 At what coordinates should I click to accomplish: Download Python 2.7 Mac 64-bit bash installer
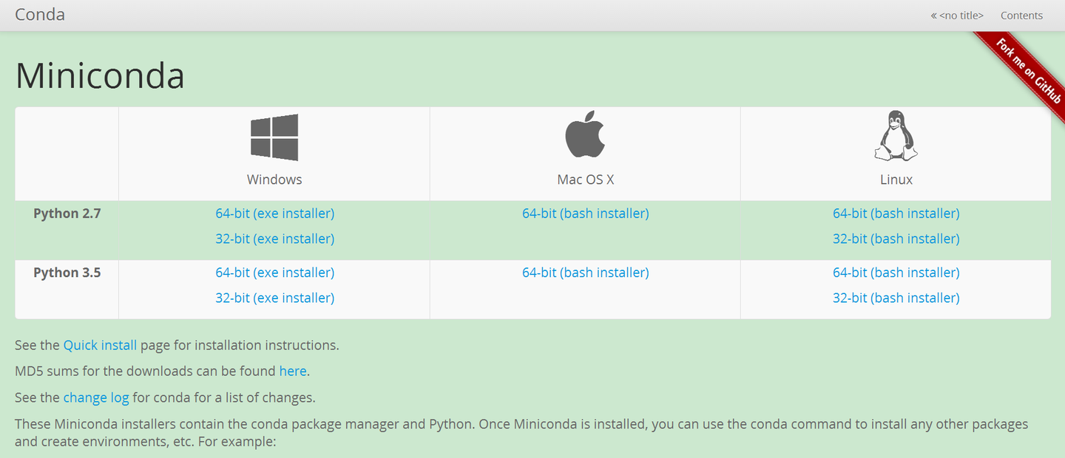[585, 213]
